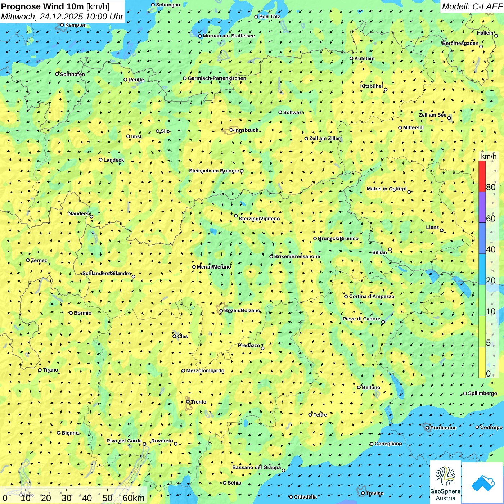
Task: Click the 'Modell: C-LAEF' label
Action: [472, 6]
